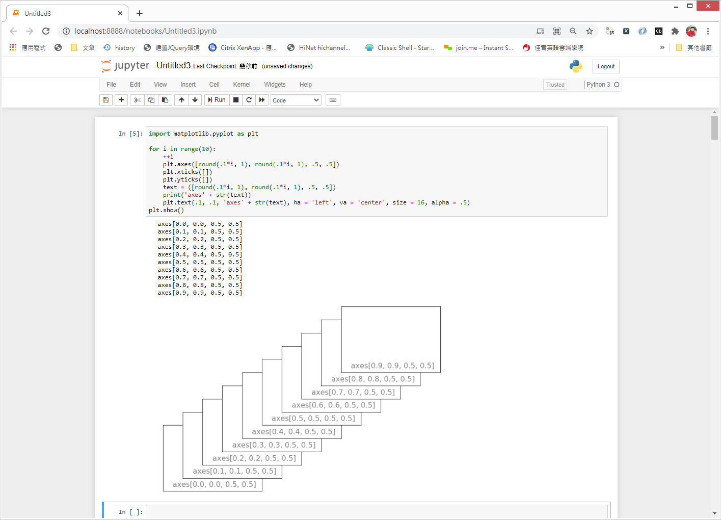Restart the kernel with circular arrow icon
This screenshot has height=520, width=721.
(249, 100)
